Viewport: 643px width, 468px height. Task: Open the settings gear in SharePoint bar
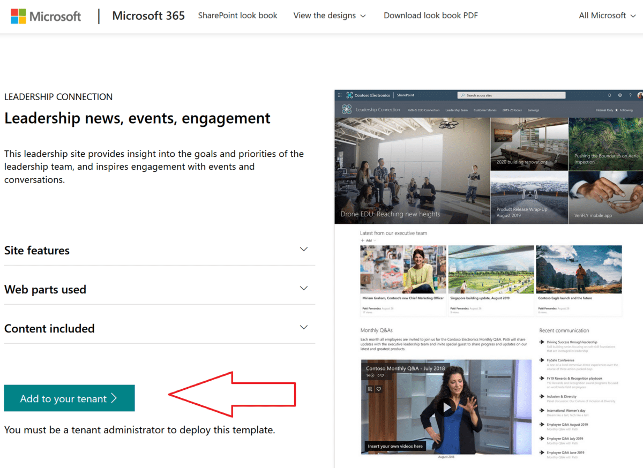(620, 95)
